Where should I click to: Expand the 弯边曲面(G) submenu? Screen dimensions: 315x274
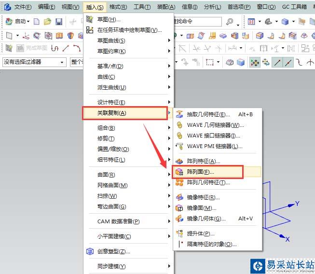[128, 206]
